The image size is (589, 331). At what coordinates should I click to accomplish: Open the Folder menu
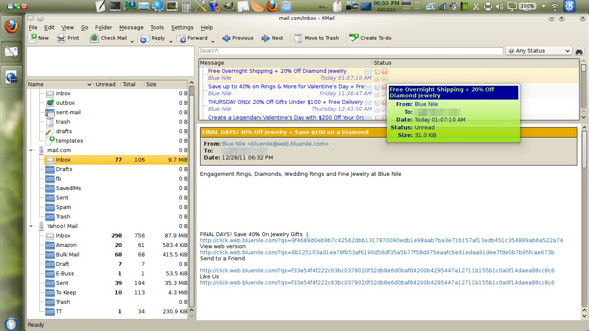[x=103, y=27]
